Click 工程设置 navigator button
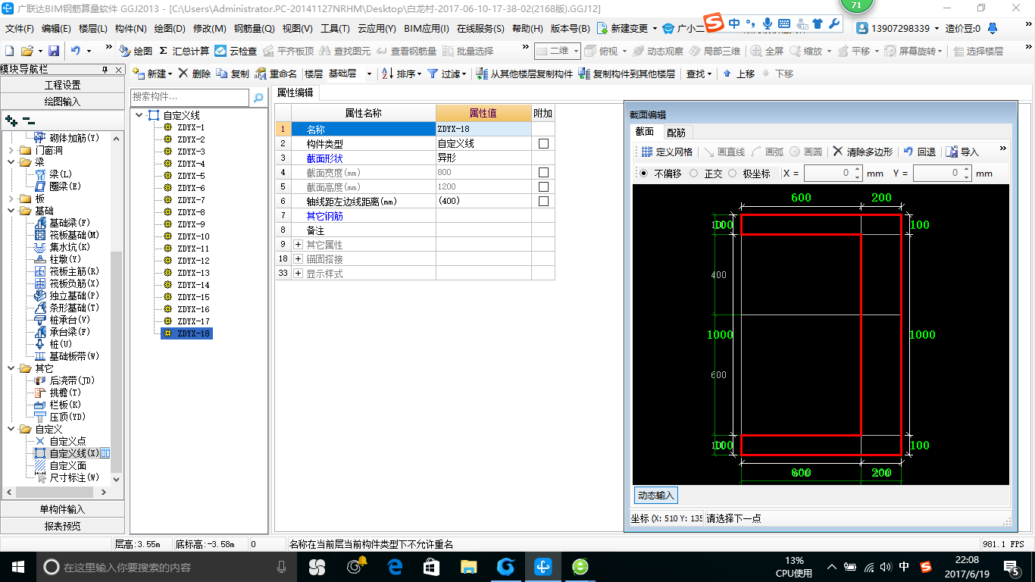 62,85
